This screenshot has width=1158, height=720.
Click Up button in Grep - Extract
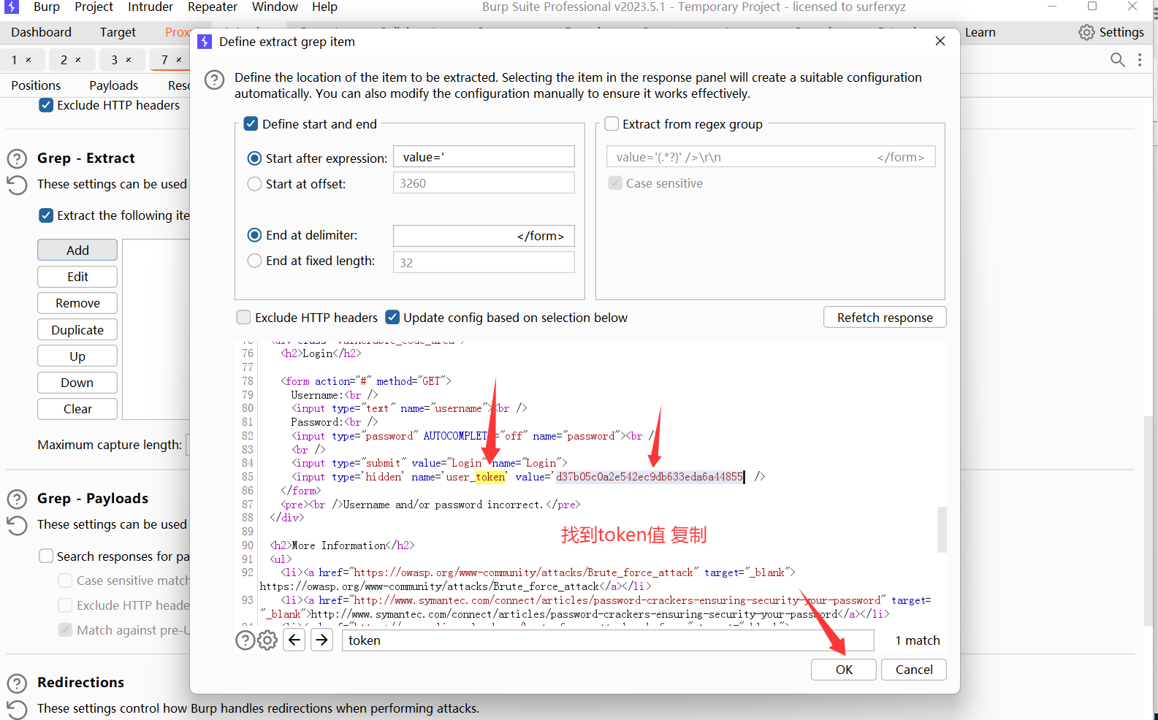point(77,356)
